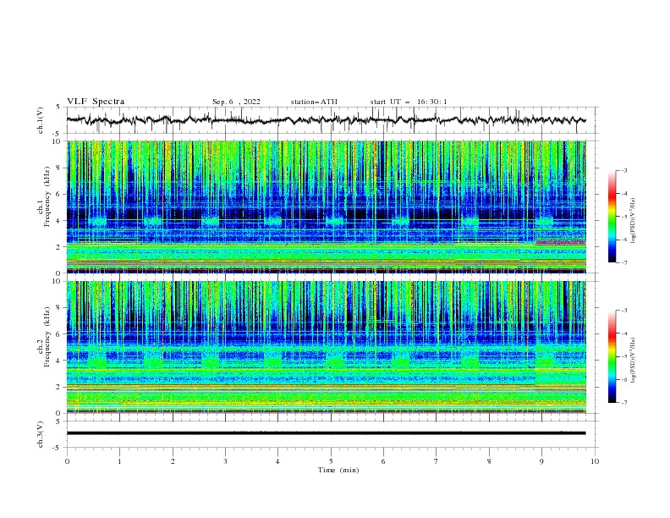Screen dimensions: 670x518
Task: Click time axis tick label '10'
Action: pyautogui.click(x=595, y=461)
